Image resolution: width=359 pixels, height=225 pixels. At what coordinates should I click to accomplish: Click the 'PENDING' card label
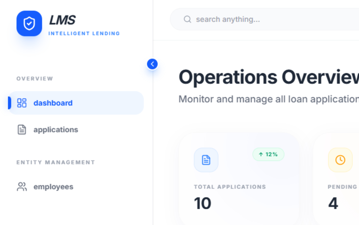[x=343, y=187]
